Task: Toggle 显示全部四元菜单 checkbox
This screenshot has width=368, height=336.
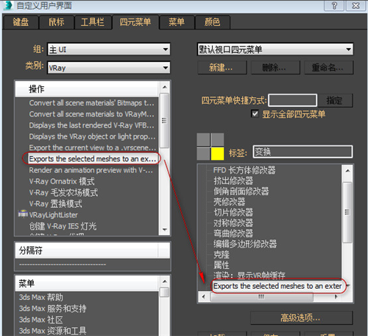Action: tap(255, 113)
